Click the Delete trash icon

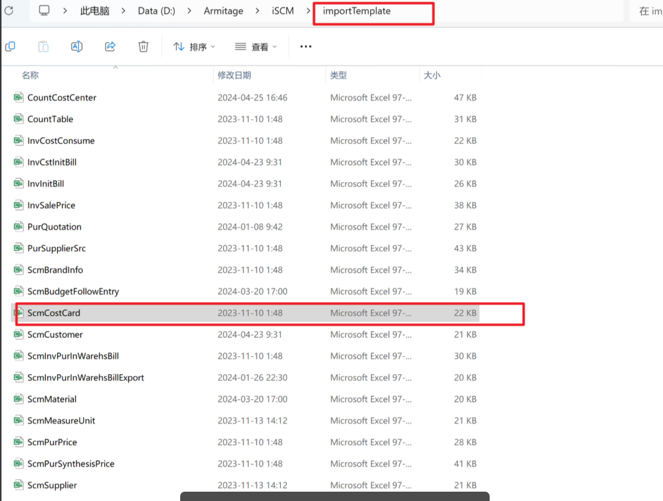[x=144, y=47]
